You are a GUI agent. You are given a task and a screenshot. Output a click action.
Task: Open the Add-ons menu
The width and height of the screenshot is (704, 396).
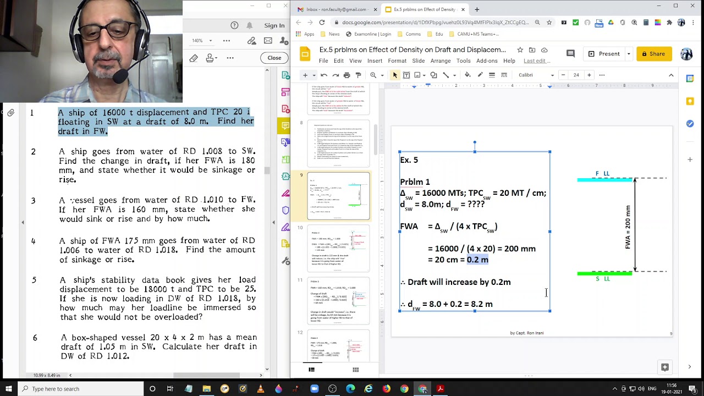487,61
